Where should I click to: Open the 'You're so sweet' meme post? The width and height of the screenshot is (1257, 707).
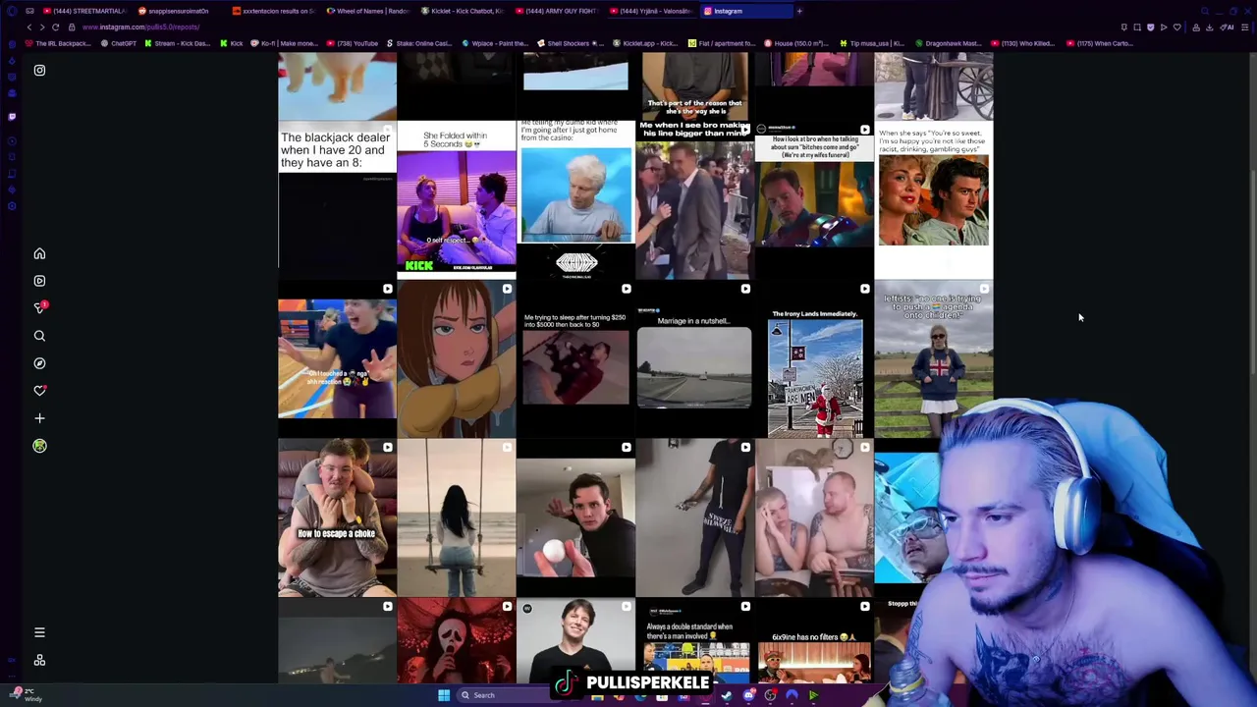934,200
